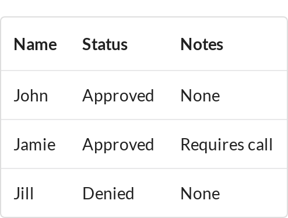Click the letter A in John's Approved
The width and height of the screenshot is (288, 218).
click(x=88, y=96)
